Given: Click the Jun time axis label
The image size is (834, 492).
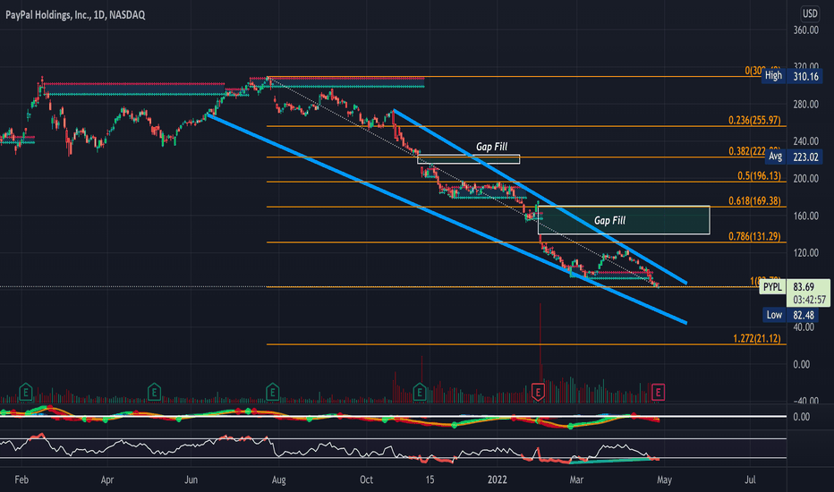Looking at the screenshot, I should click(191, 479).
